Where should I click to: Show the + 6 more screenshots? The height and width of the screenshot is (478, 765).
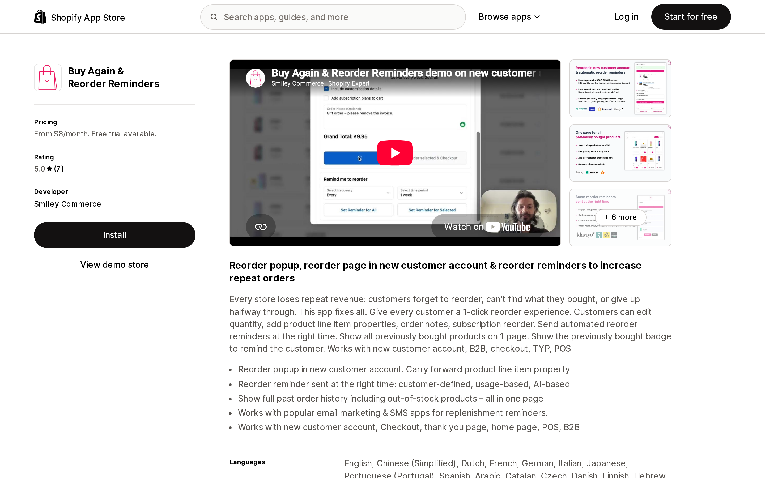coord(620,217)
